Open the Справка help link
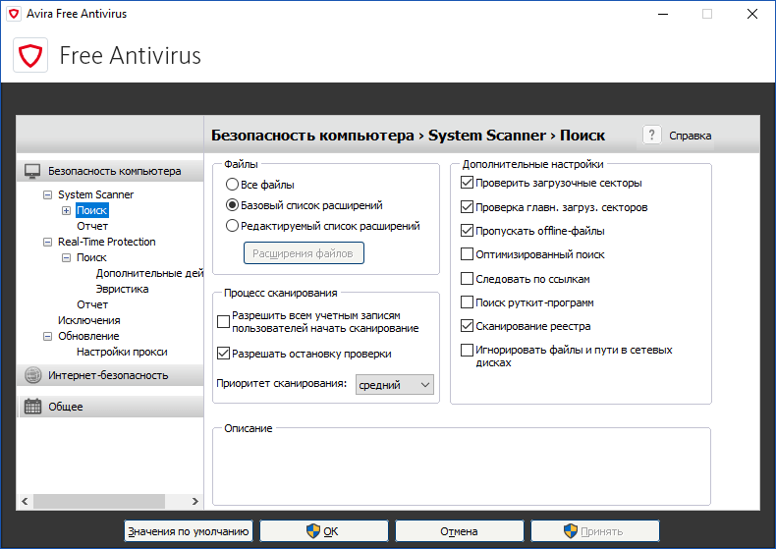 (690, 136)
